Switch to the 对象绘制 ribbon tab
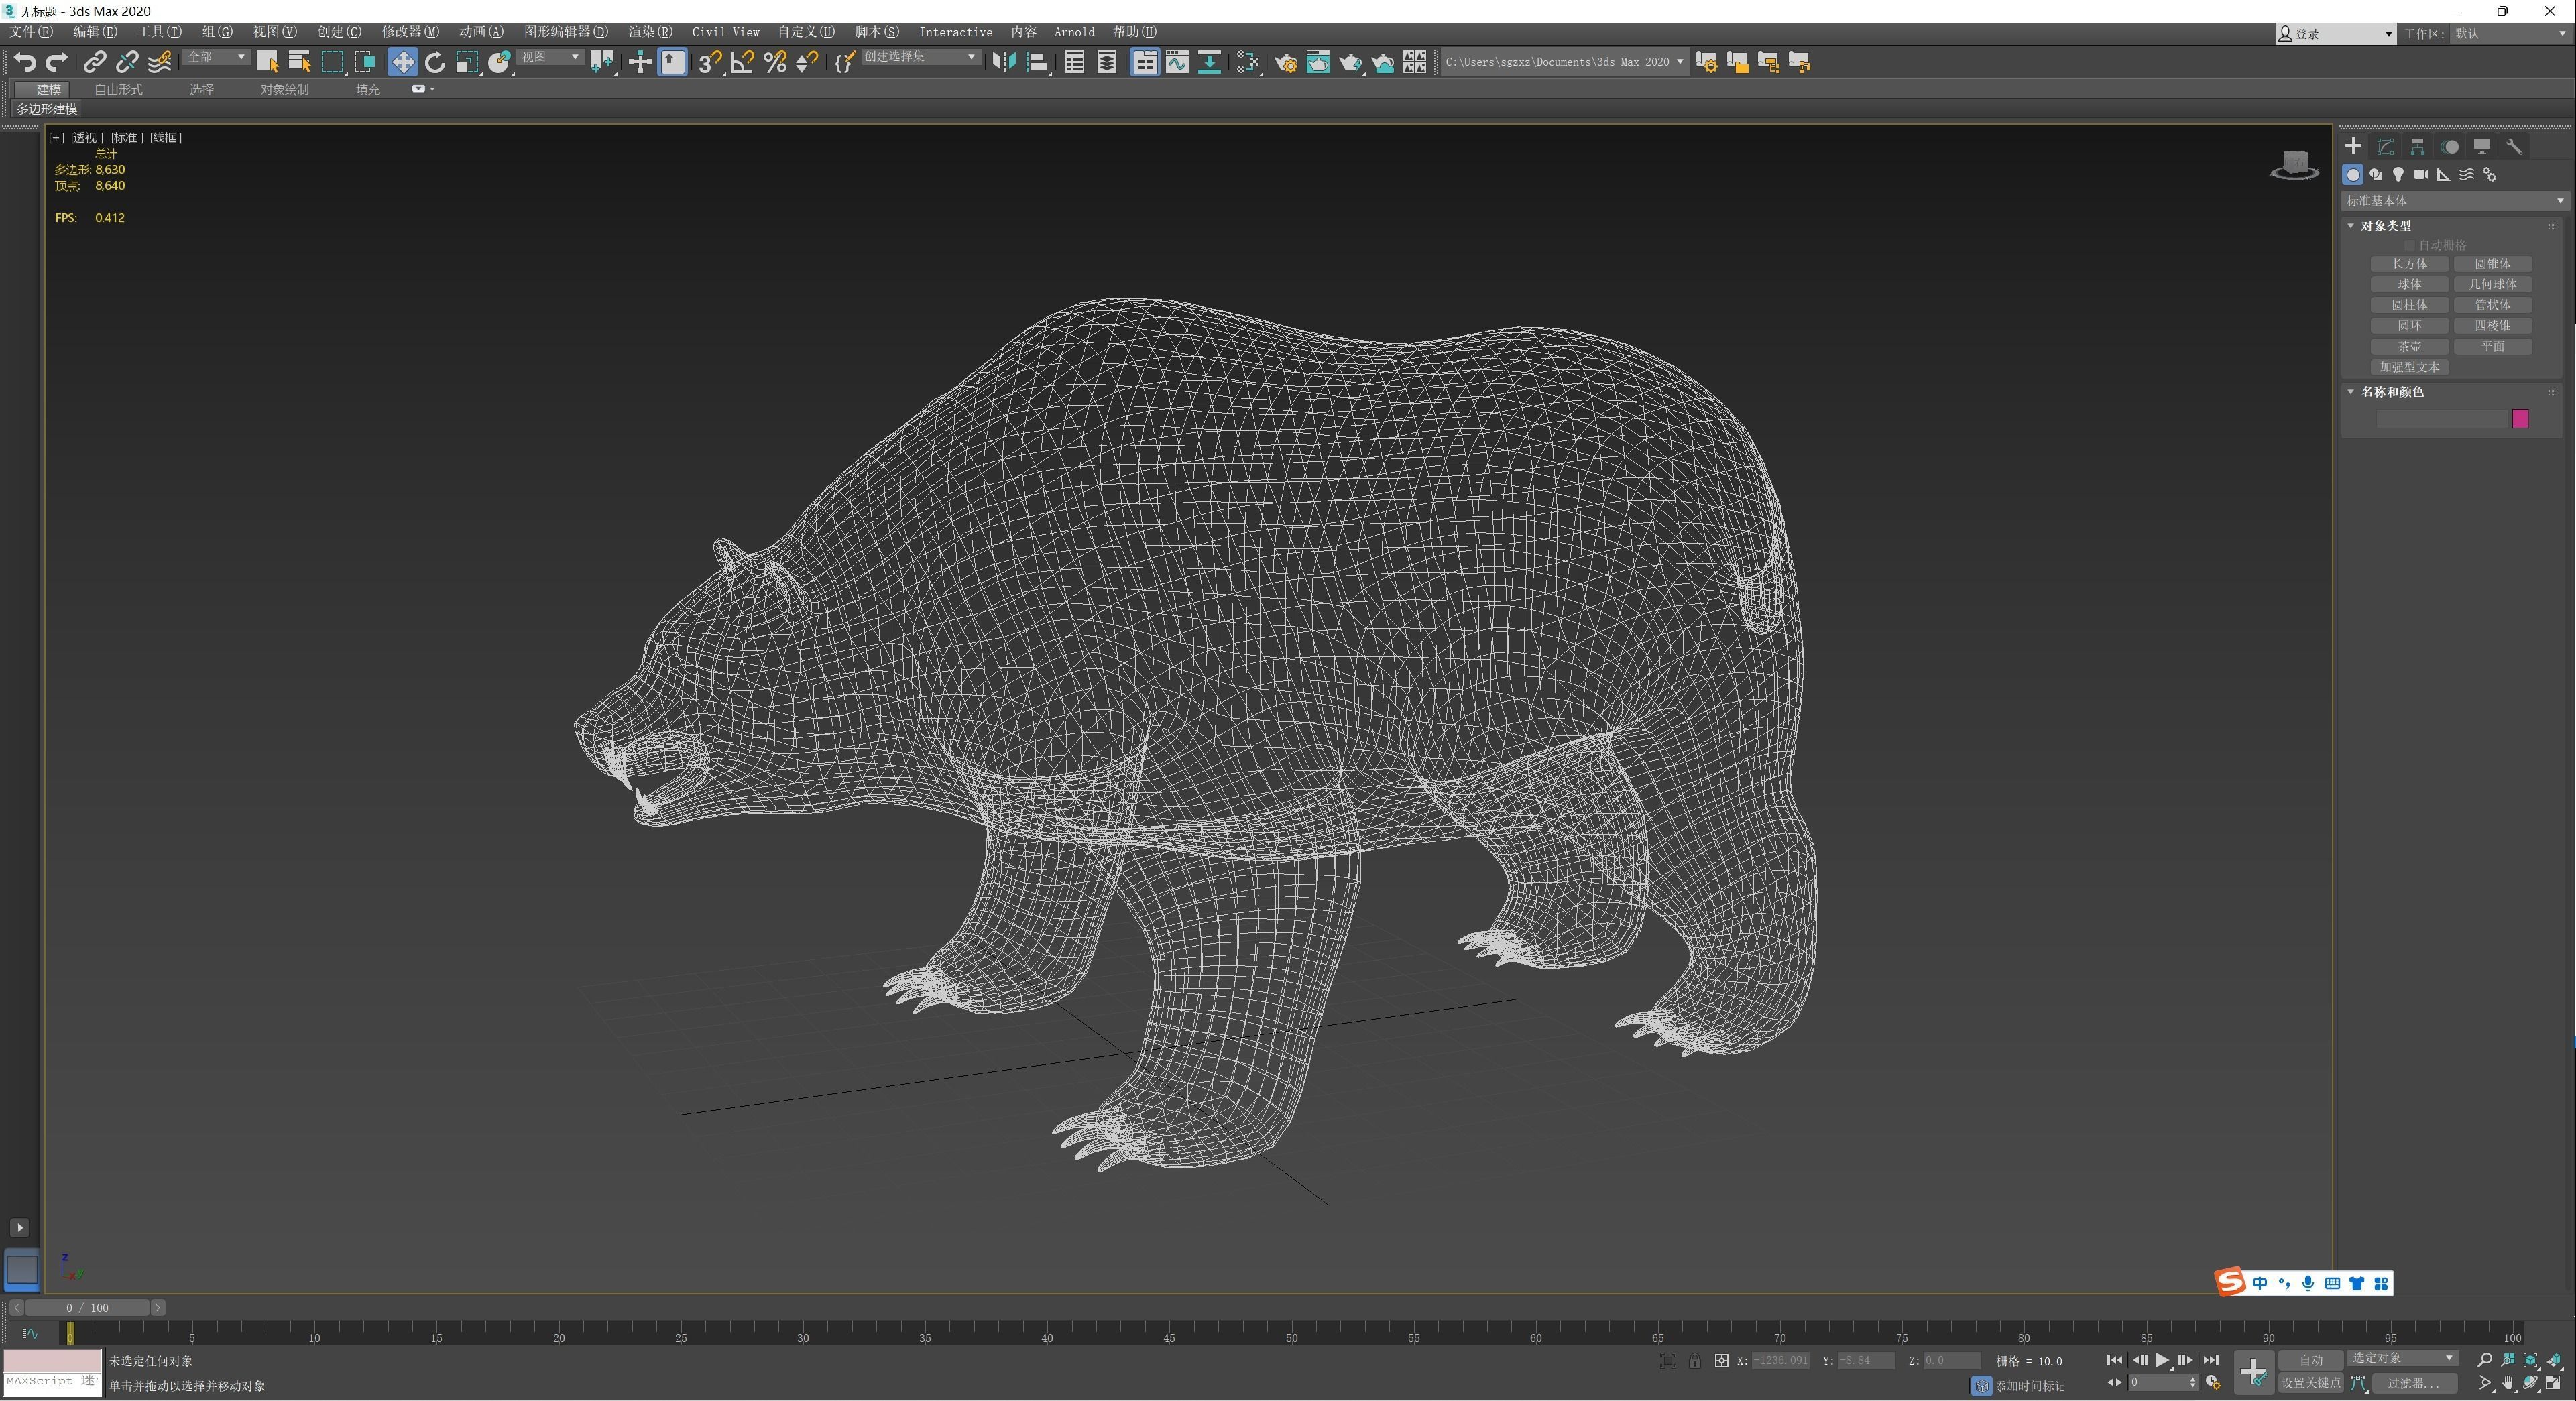 pos(284,89)
